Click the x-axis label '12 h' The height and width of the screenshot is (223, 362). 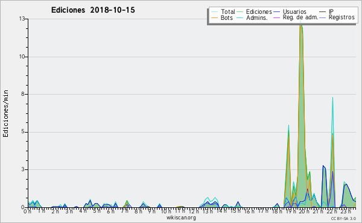[x=194, y=212]
